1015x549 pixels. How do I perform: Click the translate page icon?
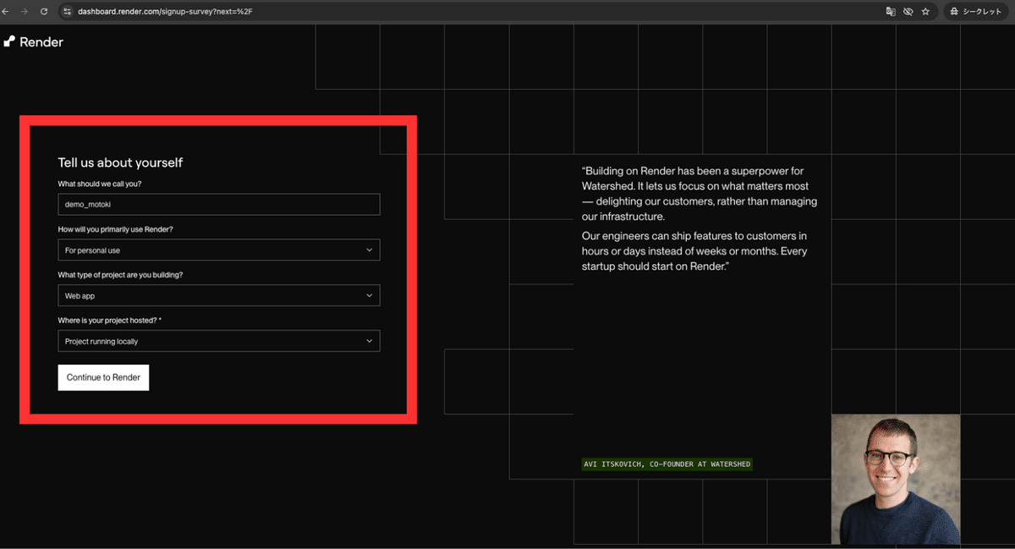(891, 12)
